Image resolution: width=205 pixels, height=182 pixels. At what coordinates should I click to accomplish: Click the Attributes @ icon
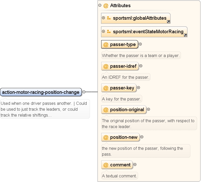(106, 6)
